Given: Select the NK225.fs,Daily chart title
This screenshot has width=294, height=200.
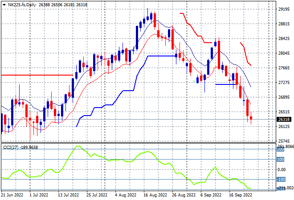Looking at the screenshot, I should pos(22,5).
